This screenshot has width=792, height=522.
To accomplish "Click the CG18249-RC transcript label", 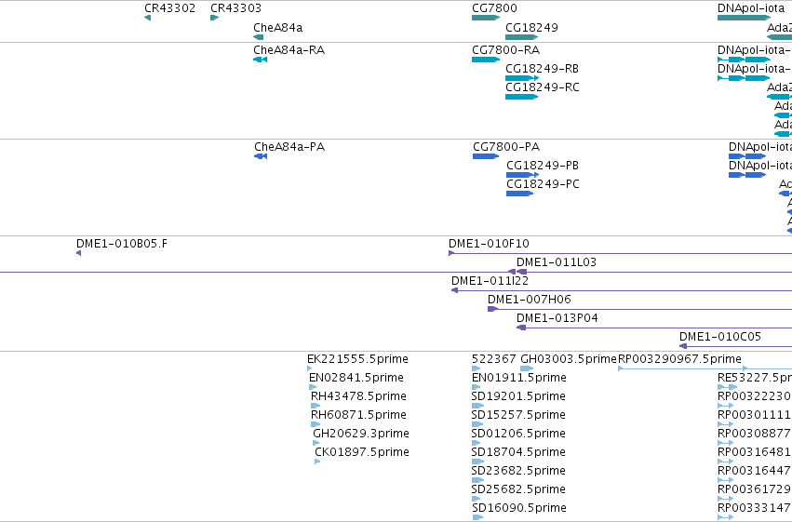I will [543, 87].
